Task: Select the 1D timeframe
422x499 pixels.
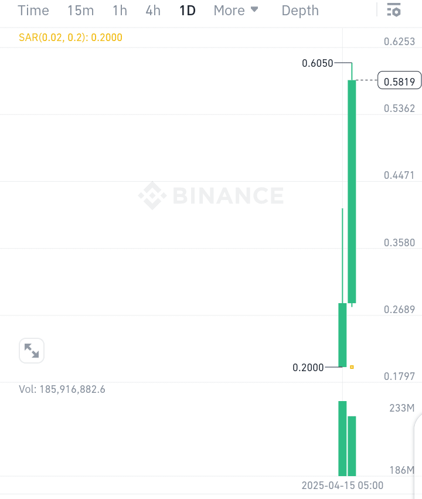Action: click(x=188, y=11)
